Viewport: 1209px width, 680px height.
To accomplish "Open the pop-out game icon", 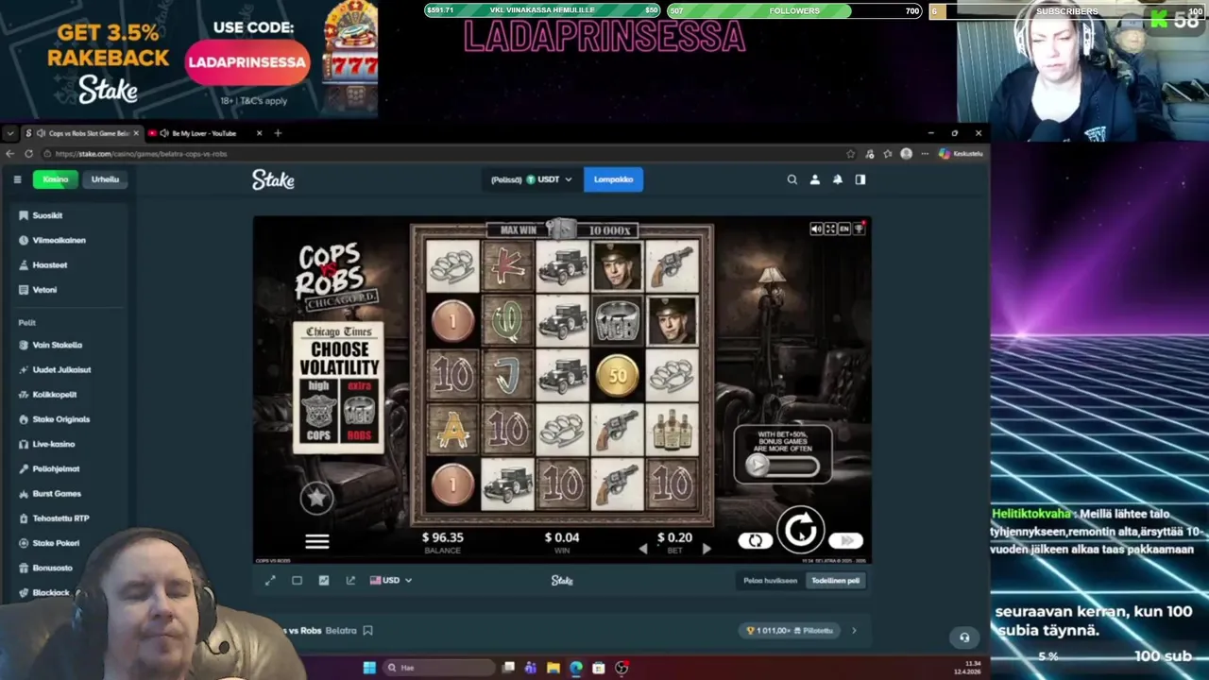I will pos(350,580).
